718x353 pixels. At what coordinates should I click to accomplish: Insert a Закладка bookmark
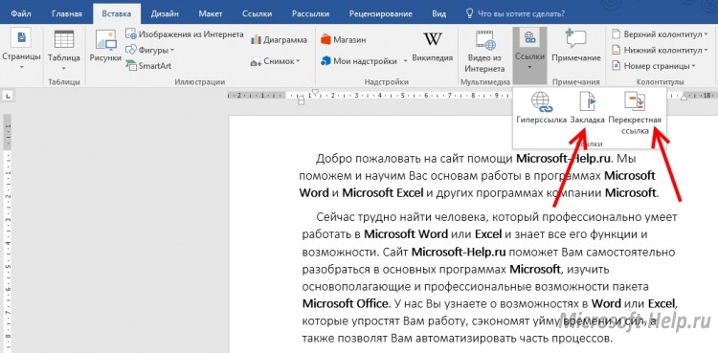[588, 108]
